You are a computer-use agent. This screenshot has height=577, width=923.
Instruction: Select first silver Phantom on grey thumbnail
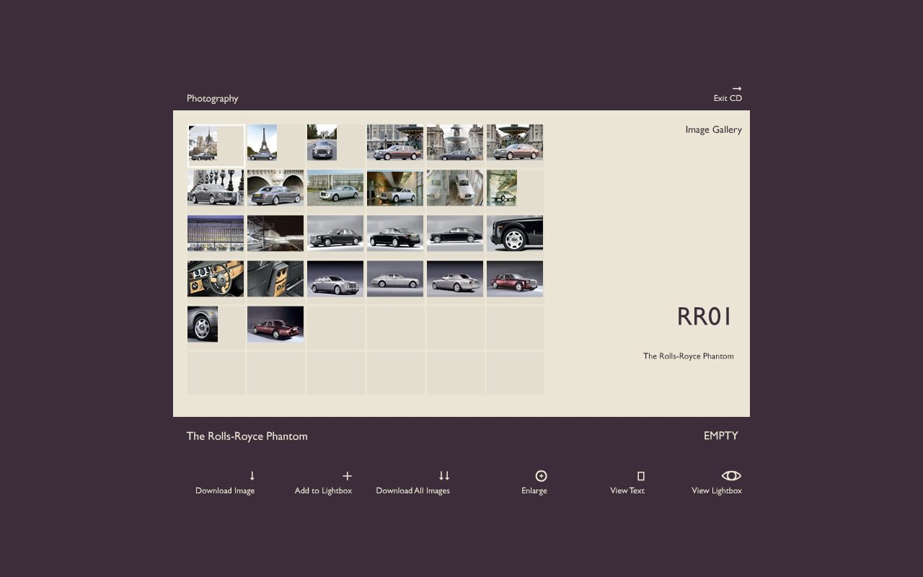coord(395,279)
